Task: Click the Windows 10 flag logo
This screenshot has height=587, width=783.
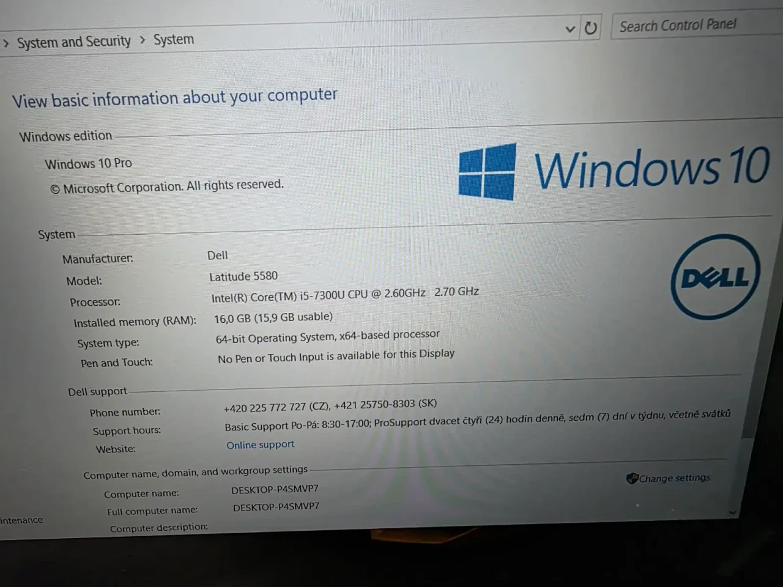Action: point(488,171)
